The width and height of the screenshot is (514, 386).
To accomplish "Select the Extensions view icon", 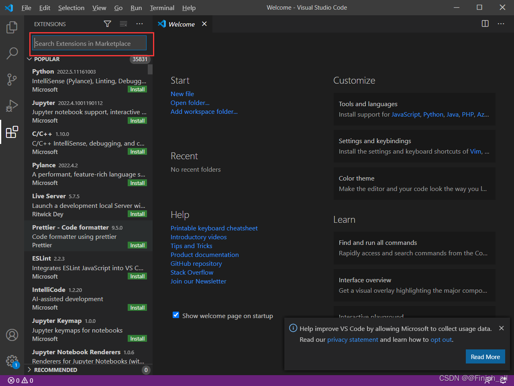I will click(12, 132).
